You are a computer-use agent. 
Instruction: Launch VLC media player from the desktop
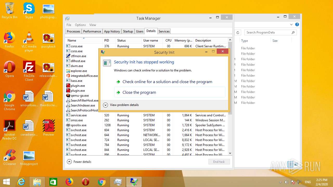click(29, 42)
